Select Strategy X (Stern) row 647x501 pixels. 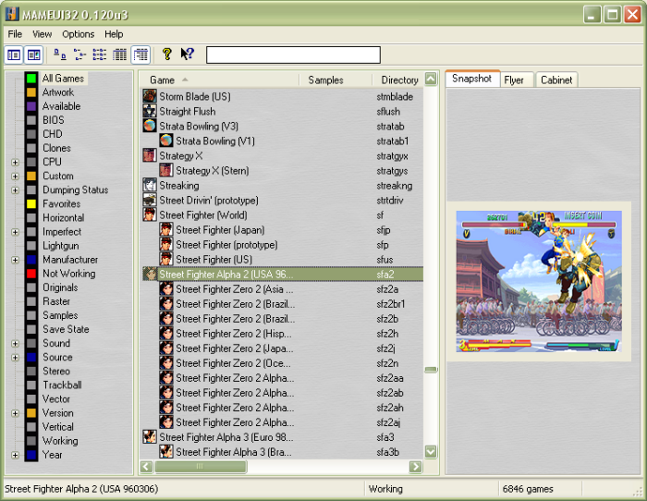pos(212,171)
